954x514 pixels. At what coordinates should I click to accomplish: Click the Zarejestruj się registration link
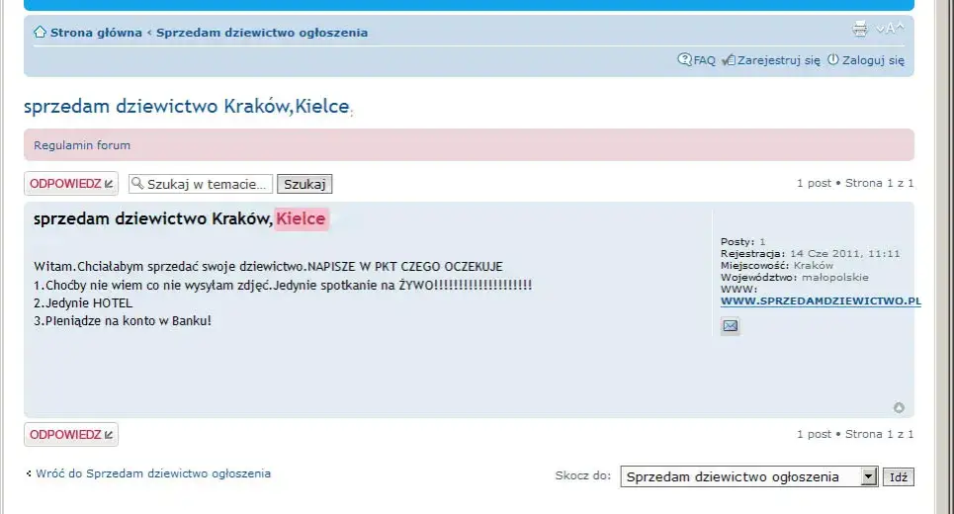pos(771,60)
